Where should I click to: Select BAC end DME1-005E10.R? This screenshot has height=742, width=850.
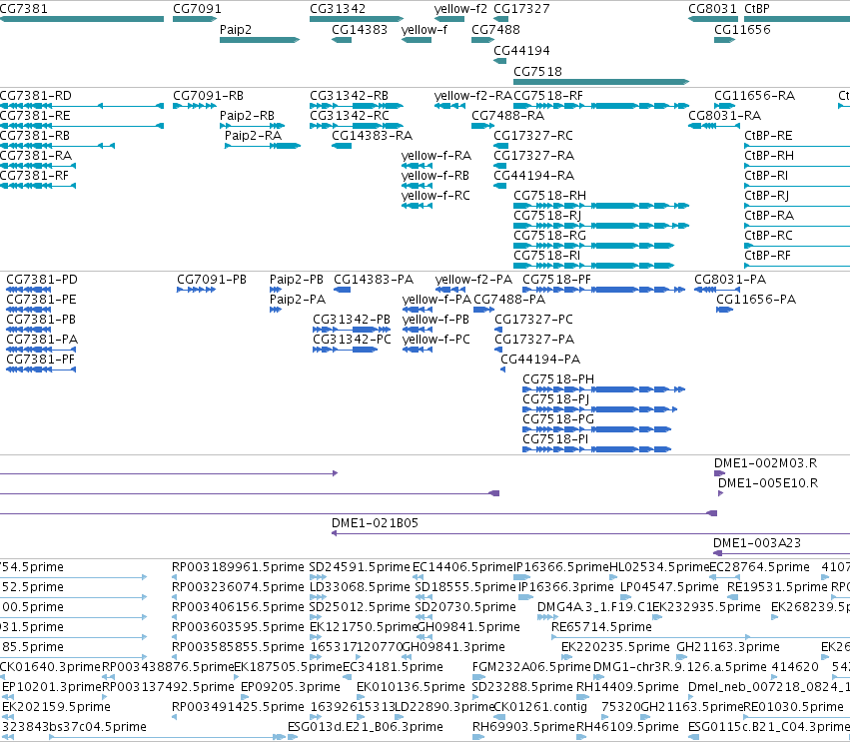click(768, 483)
